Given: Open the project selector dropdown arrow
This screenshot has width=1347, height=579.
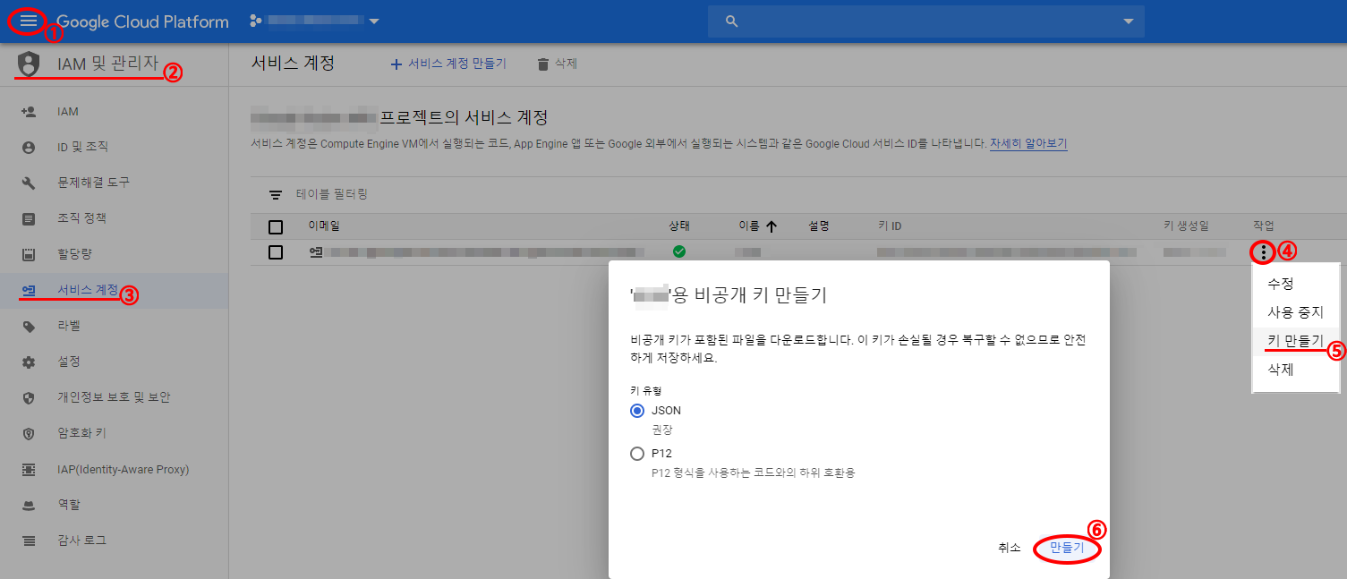Looking at the screenshot, I should coord(373,21).
